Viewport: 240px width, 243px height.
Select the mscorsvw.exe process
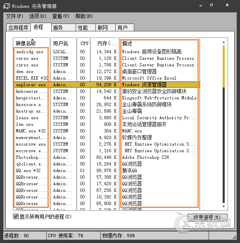pyautogui.click(x=31, y=144)
